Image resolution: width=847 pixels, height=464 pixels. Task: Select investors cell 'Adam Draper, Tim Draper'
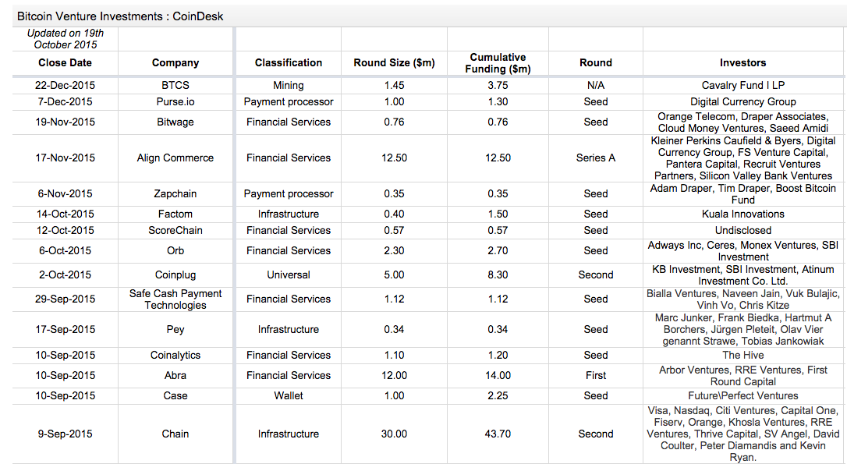click(x=743, y=194)
